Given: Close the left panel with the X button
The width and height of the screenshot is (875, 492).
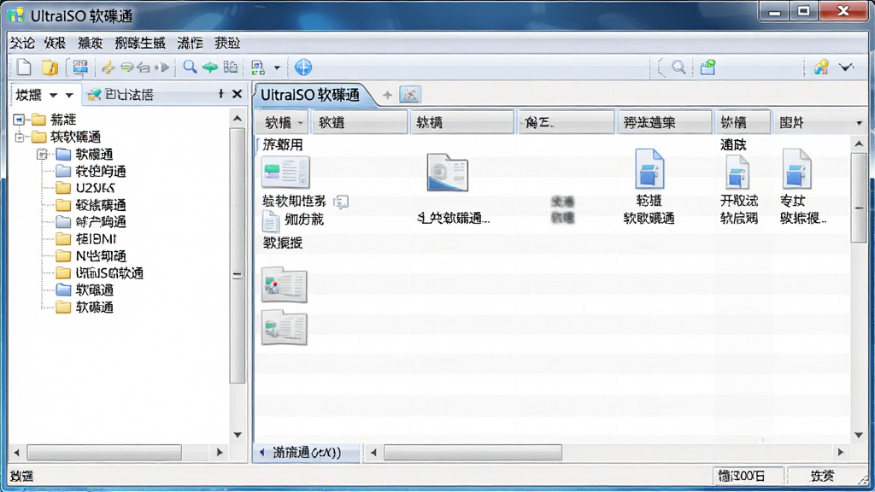Looking at the screenshot, I should tap(238, 94).
